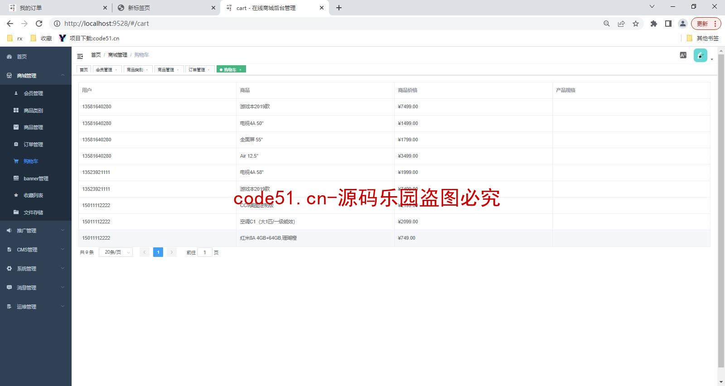Click the 全面屏 55" product cell
This screenshot has width=725, height=386.
315,140
